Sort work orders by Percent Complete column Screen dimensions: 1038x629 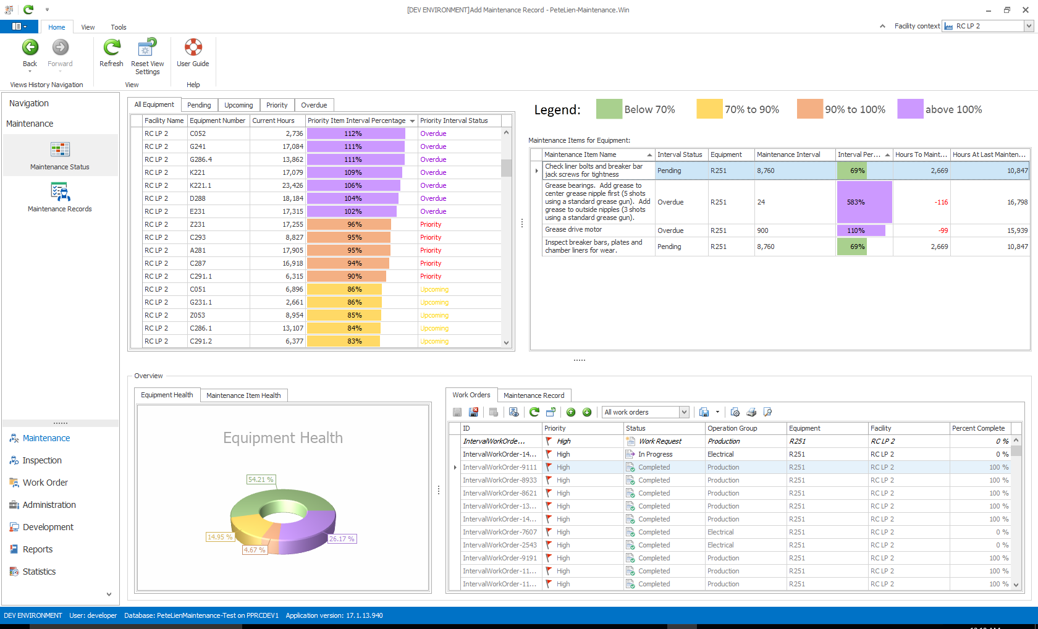[x=980, y=428]
